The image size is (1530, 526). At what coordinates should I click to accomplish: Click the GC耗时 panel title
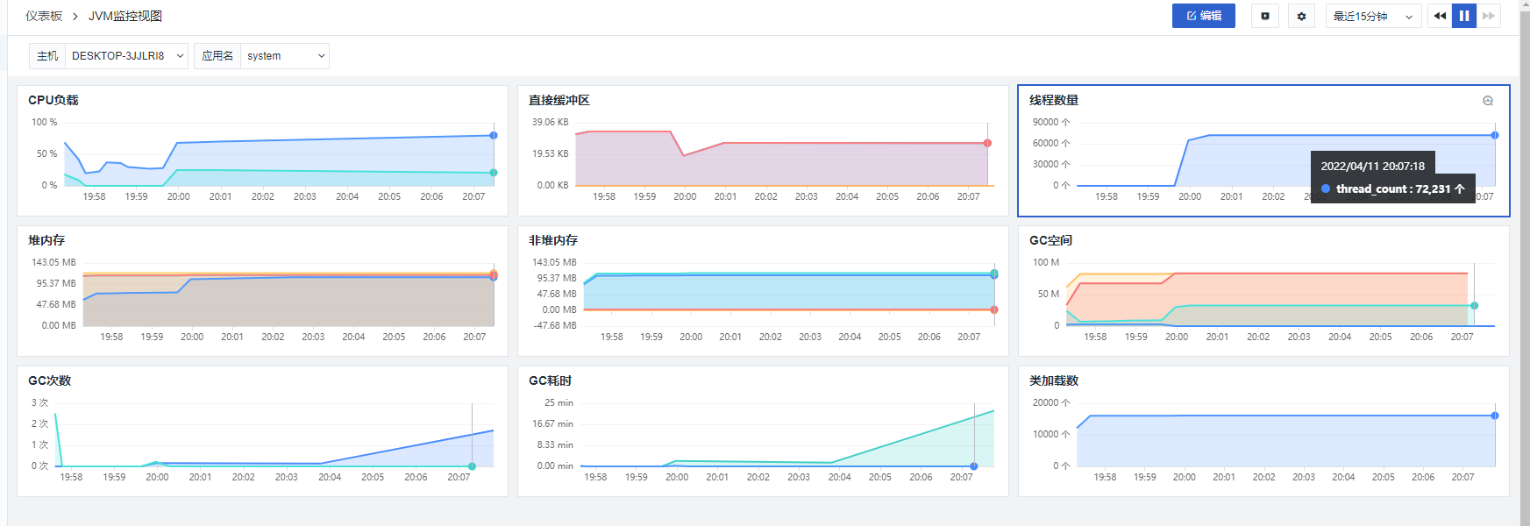(x=551, y=380)
